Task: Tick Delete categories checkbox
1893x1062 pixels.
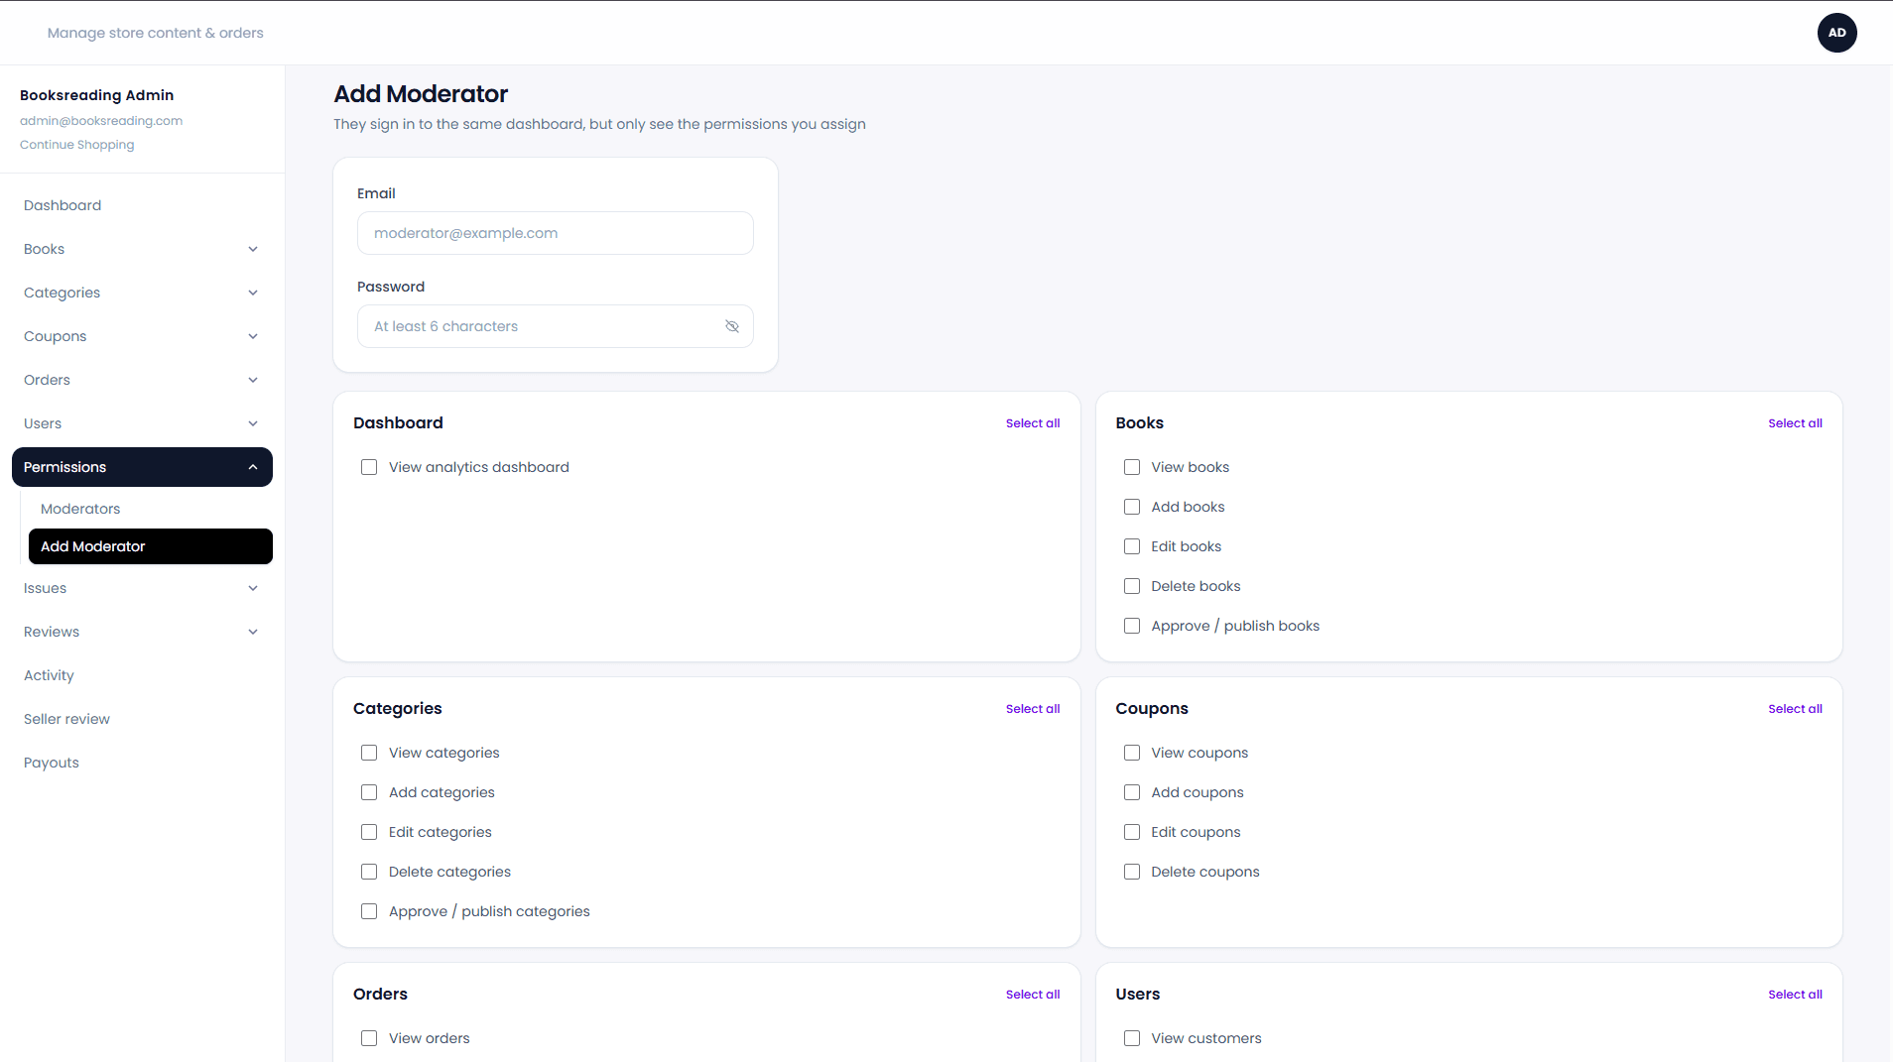Action: [369, 872]
